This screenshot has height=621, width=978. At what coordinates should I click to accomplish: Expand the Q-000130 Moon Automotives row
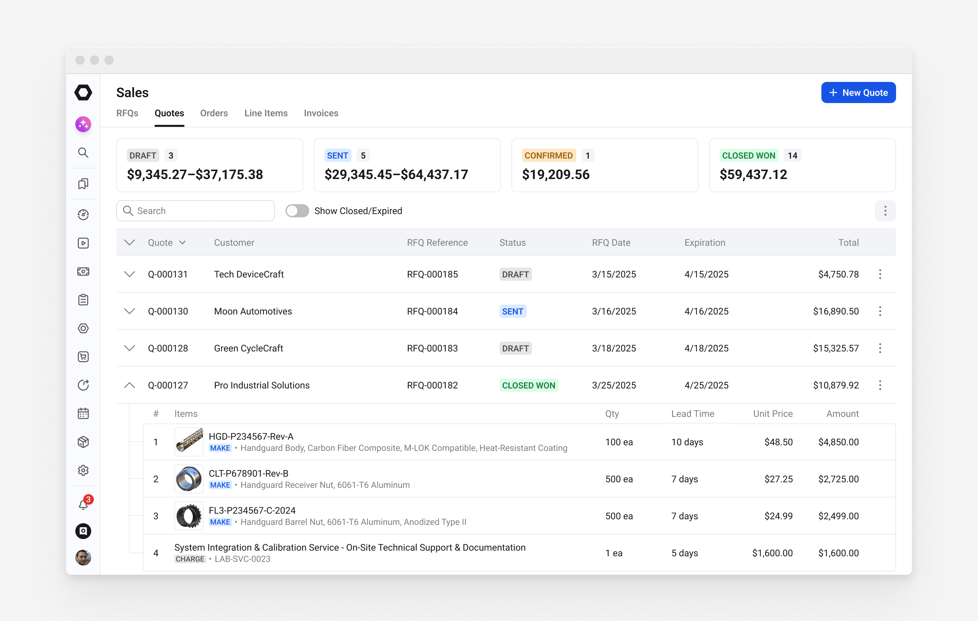click(129, 311)
